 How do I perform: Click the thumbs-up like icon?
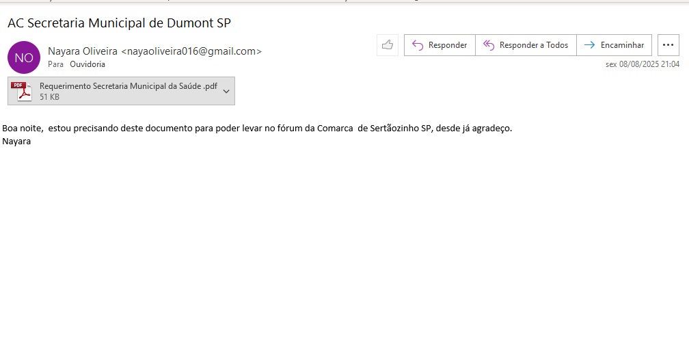click(388, 45)
